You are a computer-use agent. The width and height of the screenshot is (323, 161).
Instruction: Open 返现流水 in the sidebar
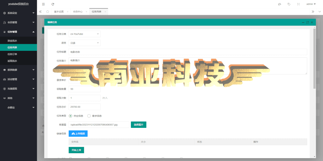pyautogui.click(x=18, y=61)
